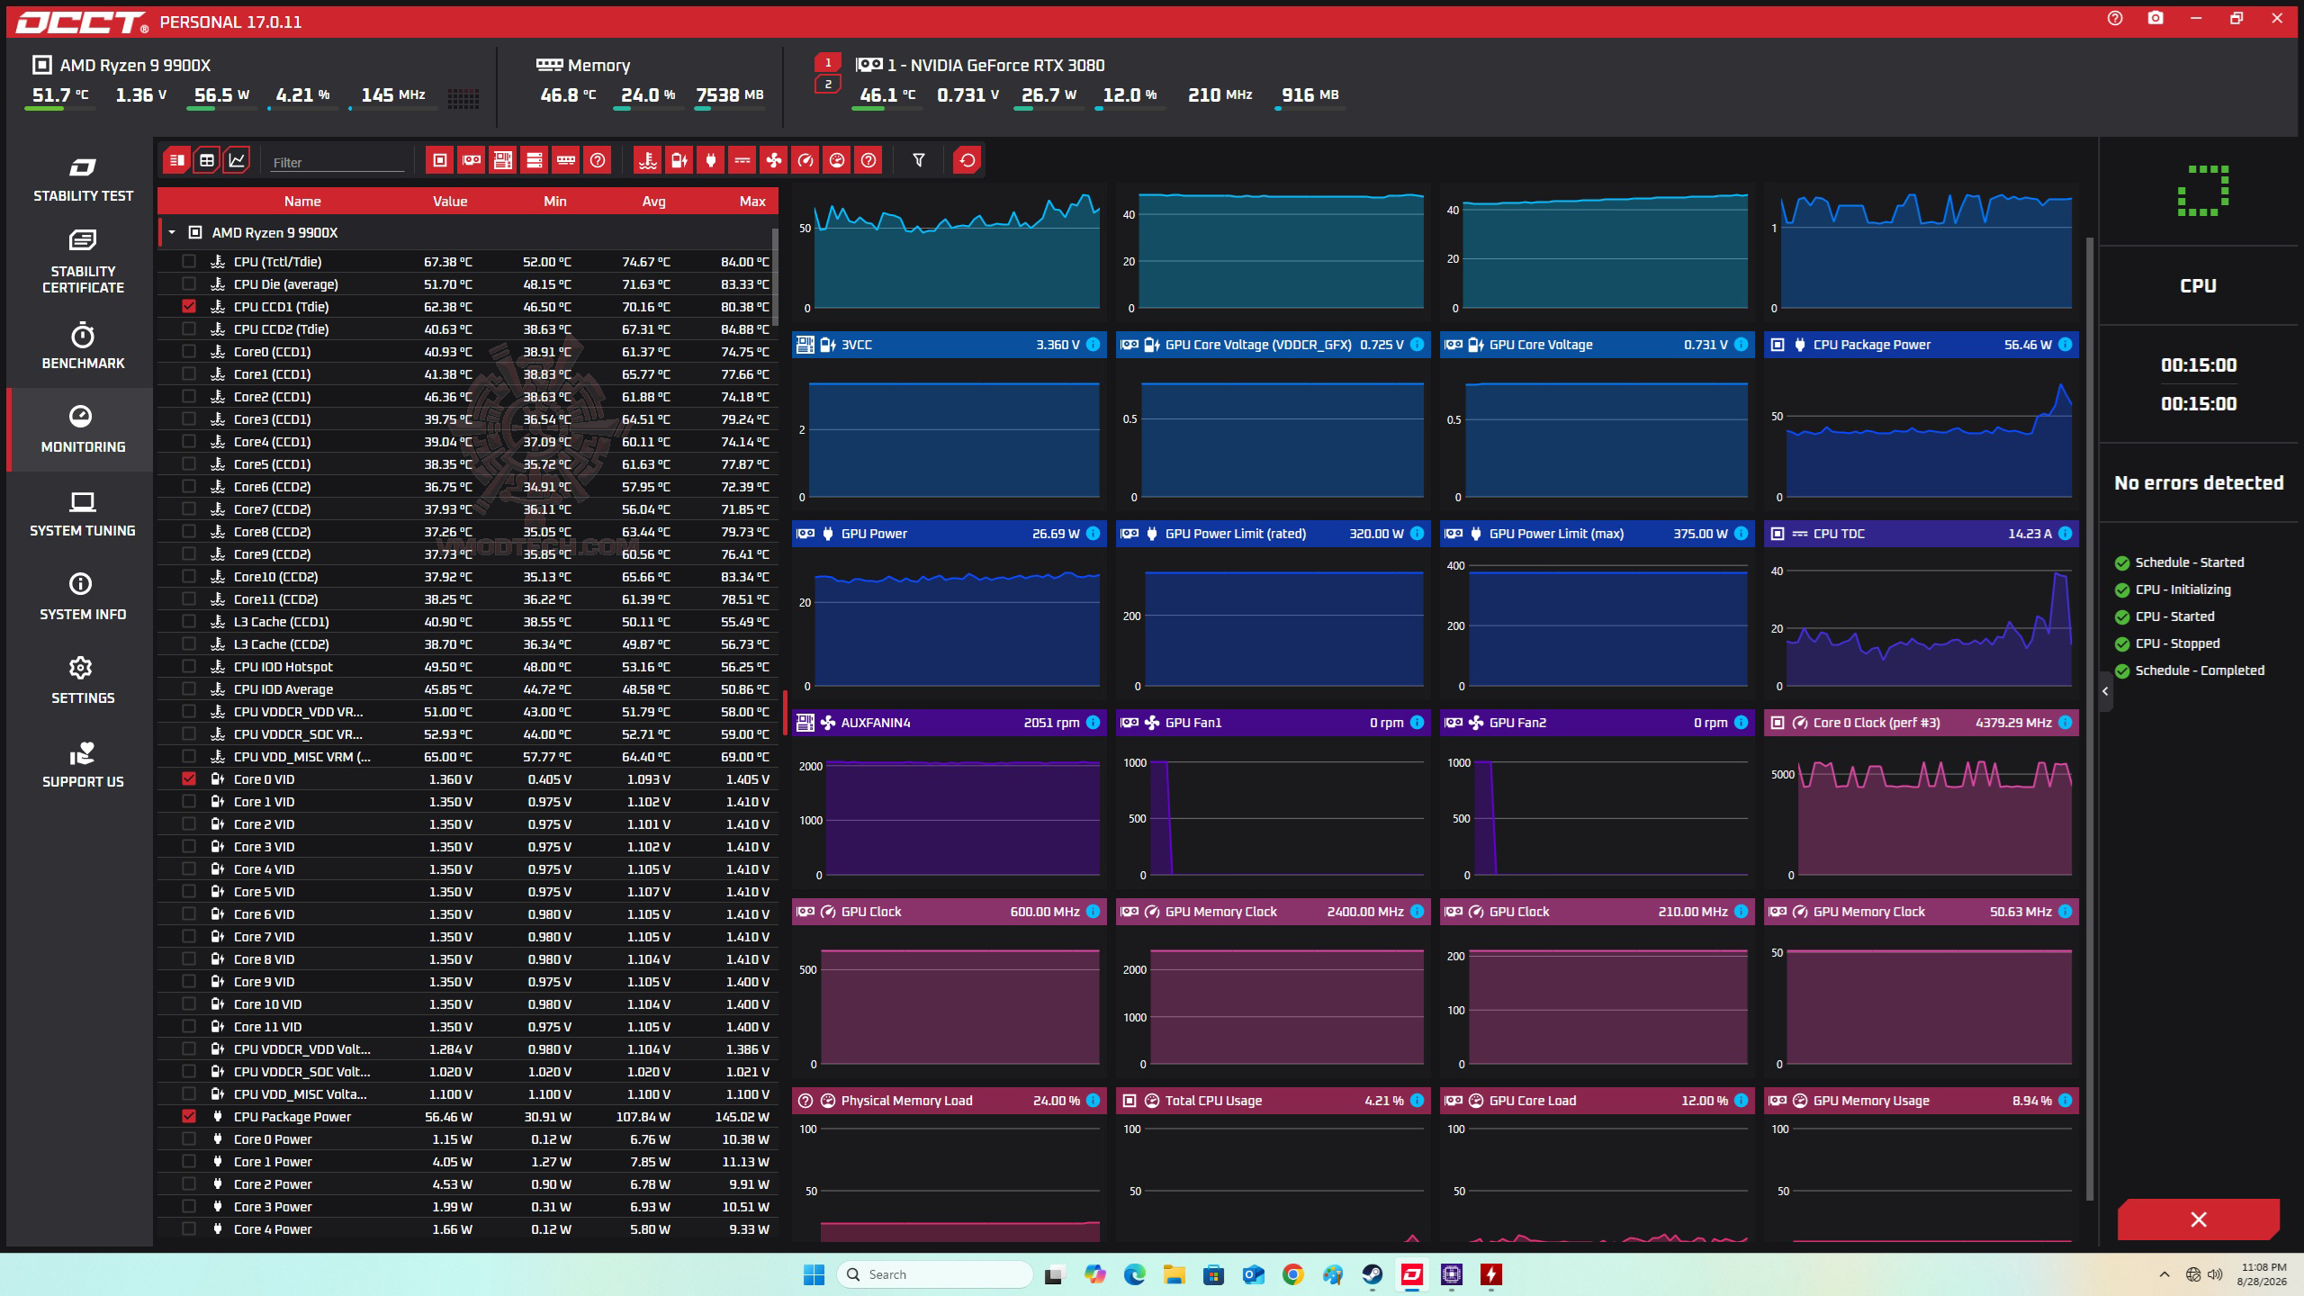
Task: Open info for the CPU TDC graph
Action: click(2065, 534)
